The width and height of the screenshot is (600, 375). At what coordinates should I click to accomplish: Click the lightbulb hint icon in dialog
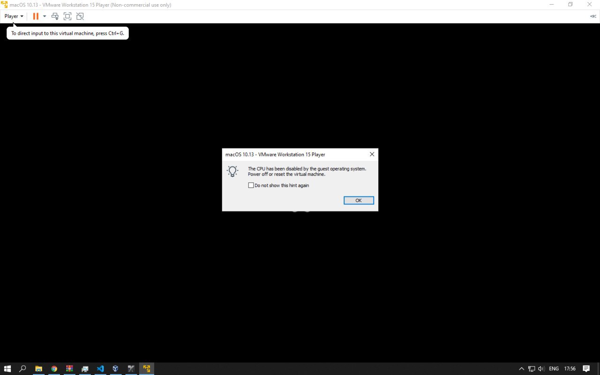(x=232, y=171)
